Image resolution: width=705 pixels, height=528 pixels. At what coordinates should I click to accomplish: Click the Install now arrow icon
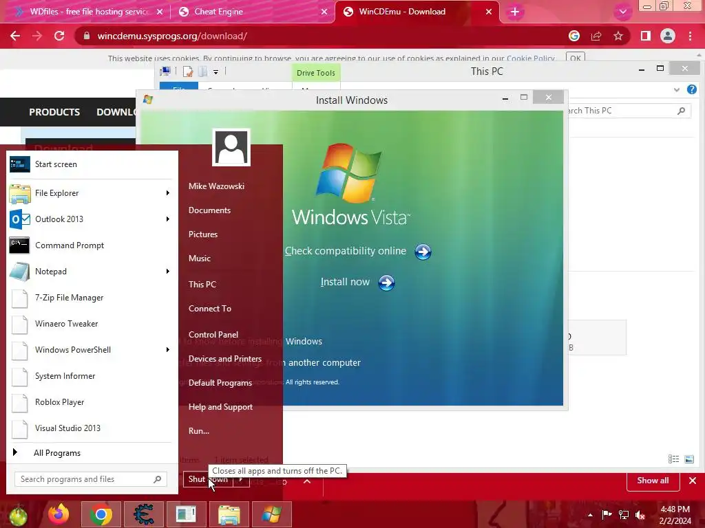[386, 283]
